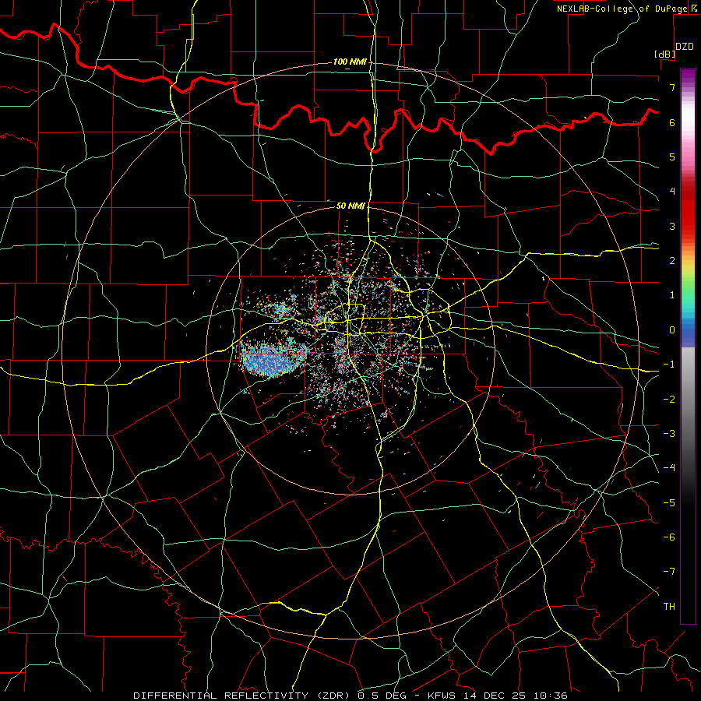Click the "2" value on the color scale
The width and height of the screenshot is (701, 701).
click(672, 261)
